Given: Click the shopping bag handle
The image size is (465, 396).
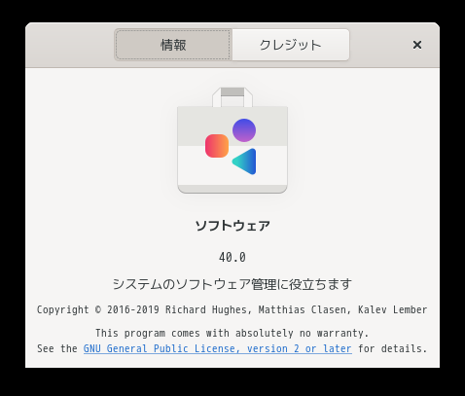Looking at the screenshot, I should point(232,97).
